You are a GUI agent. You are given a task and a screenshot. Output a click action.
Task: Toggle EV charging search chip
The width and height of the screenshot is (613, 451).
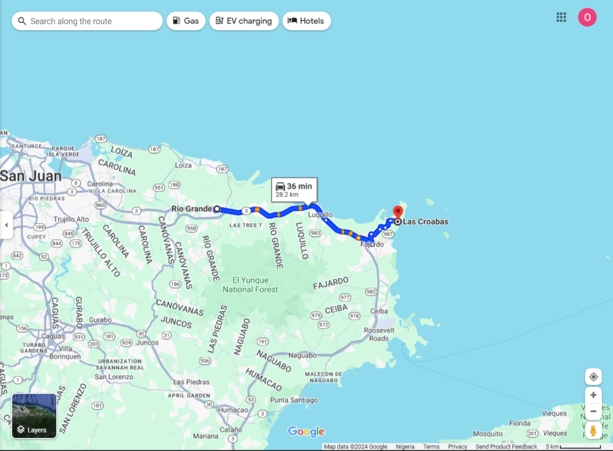pos(244,21)
